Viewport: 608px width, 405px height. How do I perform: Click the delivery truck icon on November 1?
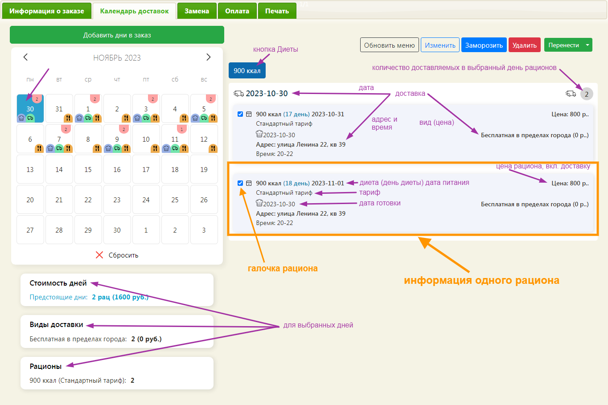(x=88, y=118)
